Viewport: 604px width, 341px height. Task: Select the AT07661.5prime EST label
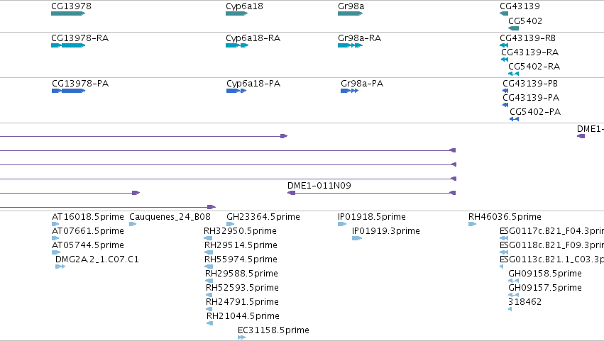tap(88, 231)
